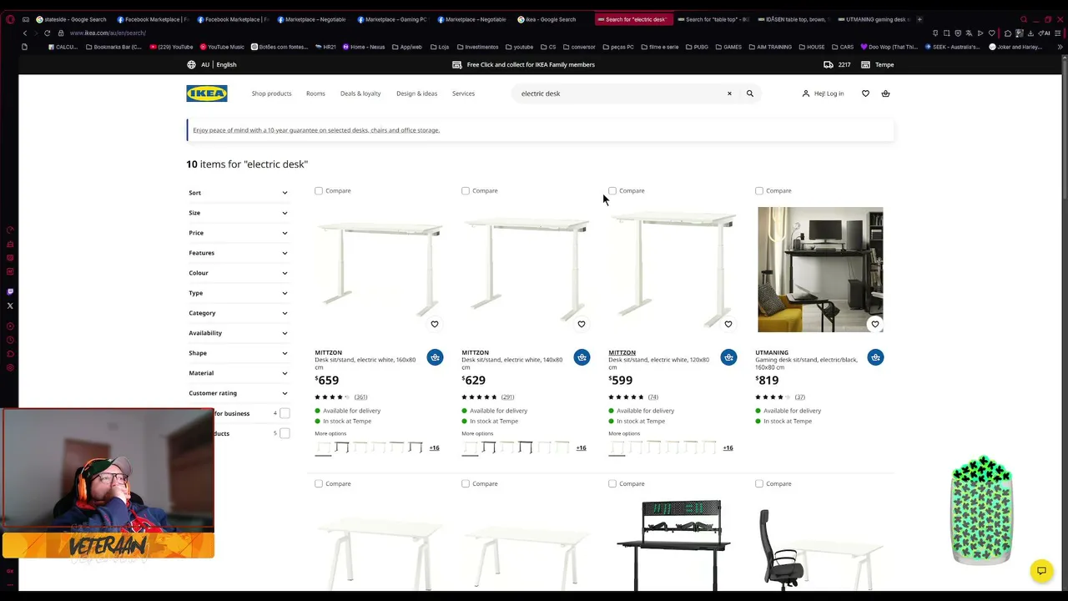This screenshot has width=1068, height=601.
Task: Tick Compare on second-row first product
Action: pos(319,484)
